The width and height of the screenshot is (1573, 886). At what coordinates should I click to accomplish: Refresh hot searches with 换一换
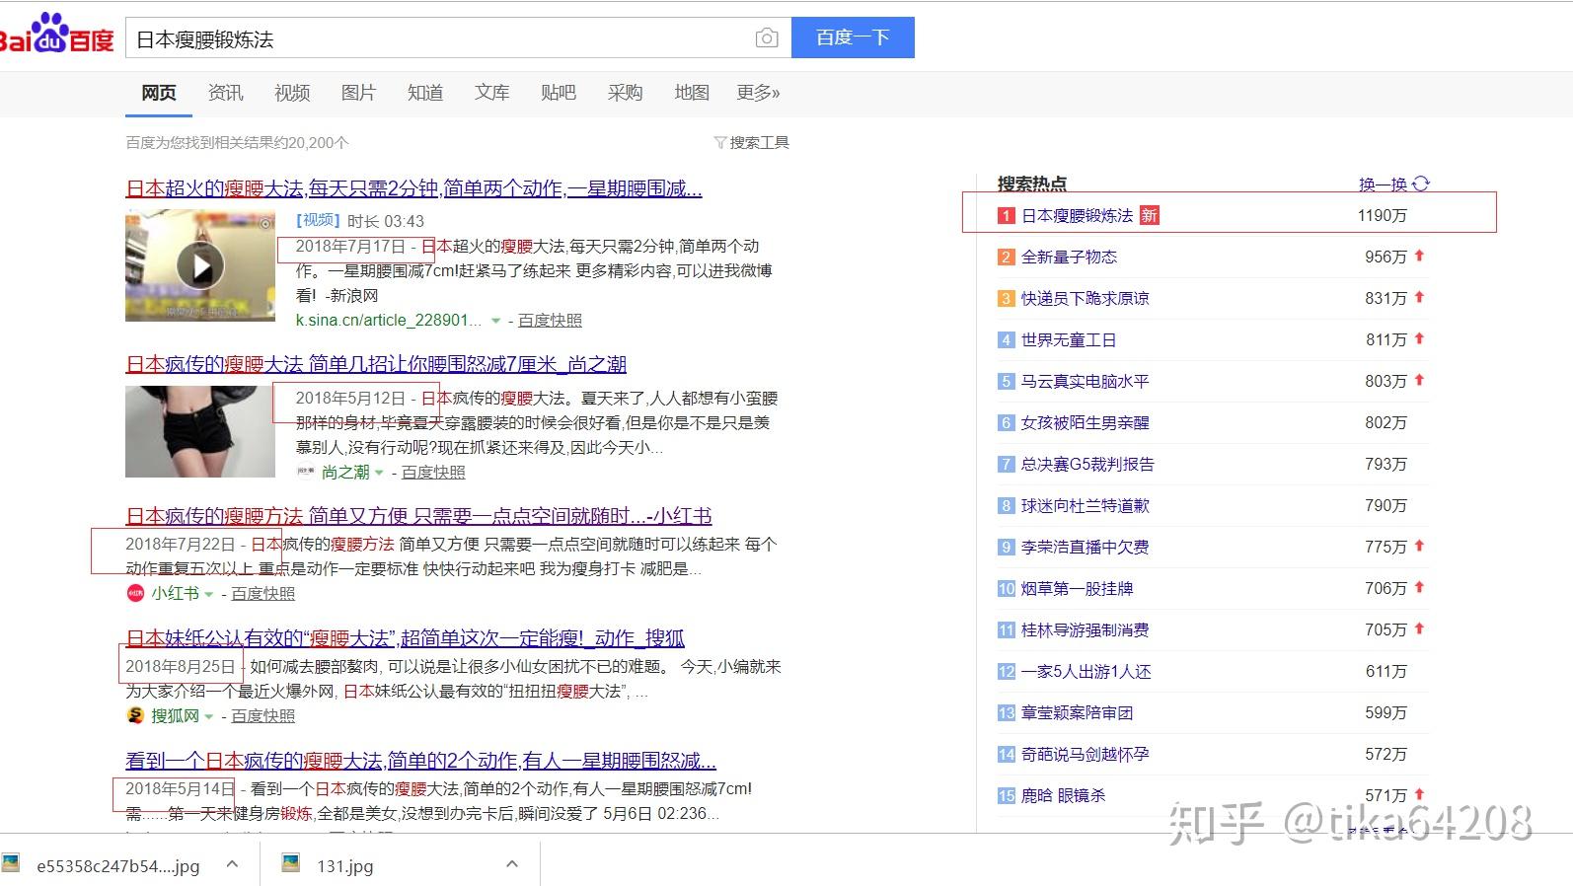pyautogui.click(x=1393, y=184)
